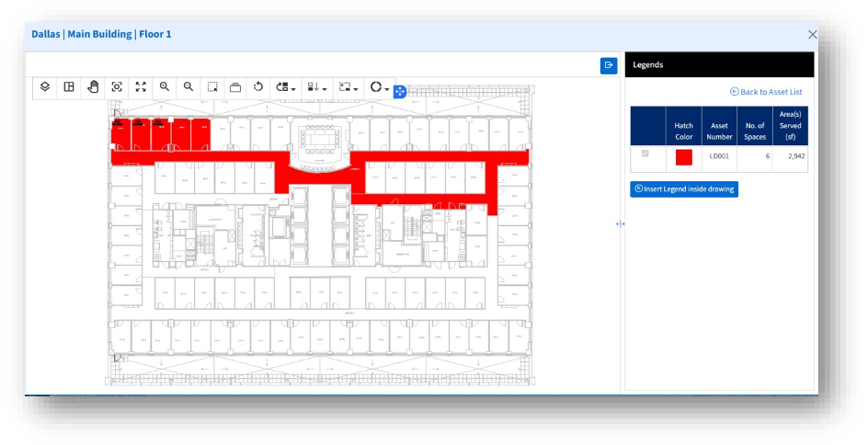The height and width of the screenshot is (445, 868).
Task: Click the blue export button above Legends
Action: click(x=608, y=65)
